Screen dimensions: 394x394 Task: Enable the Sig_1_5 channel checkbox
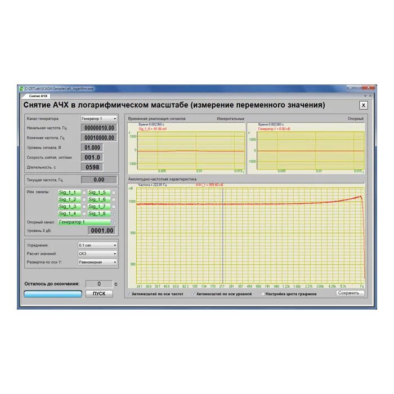pyautogui.click(x=114, y=192)
